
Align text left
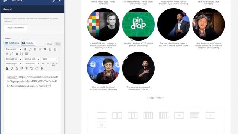coord(50,50)
